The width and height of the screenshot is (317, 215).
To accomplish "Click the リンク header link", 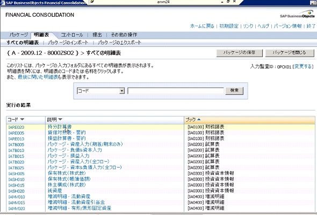I will tap(248, 26).
